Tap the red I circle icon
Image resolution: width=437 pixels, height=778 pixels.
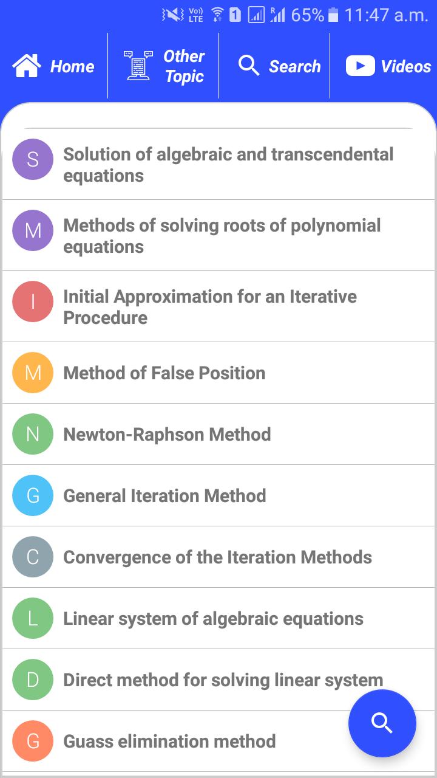pos(33,301)
